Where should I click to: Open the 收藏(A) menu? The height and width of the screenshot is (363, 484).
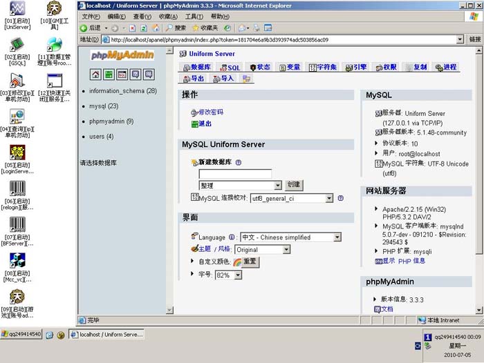[x=168, y=17]
